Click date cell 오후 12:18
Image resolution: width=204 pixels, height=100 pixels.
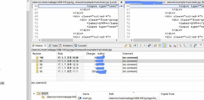pos(70,61)
